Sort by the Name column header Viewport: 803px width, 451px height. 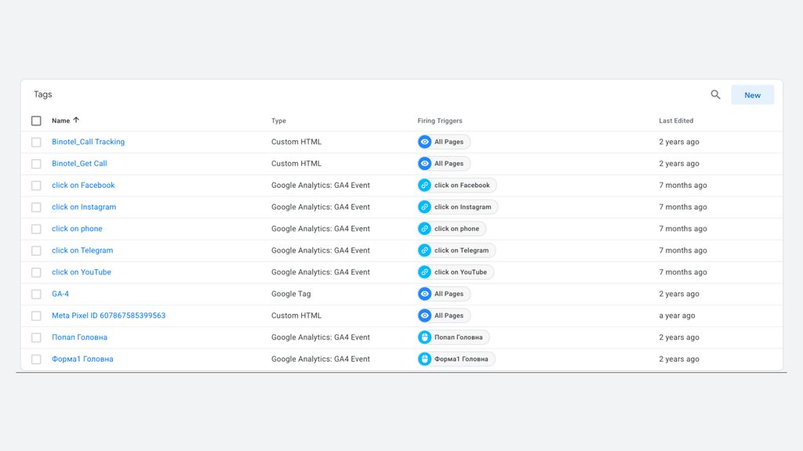point(60,121)
